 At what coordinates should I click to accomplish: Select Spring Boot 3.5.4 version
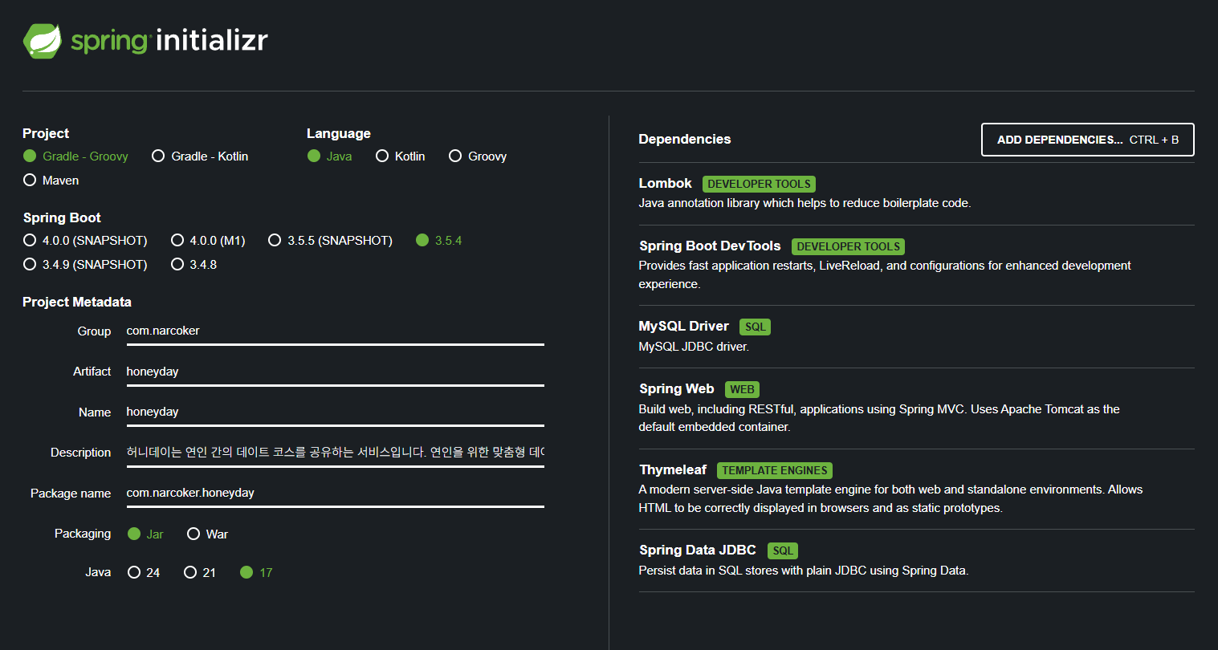[439, 241]
